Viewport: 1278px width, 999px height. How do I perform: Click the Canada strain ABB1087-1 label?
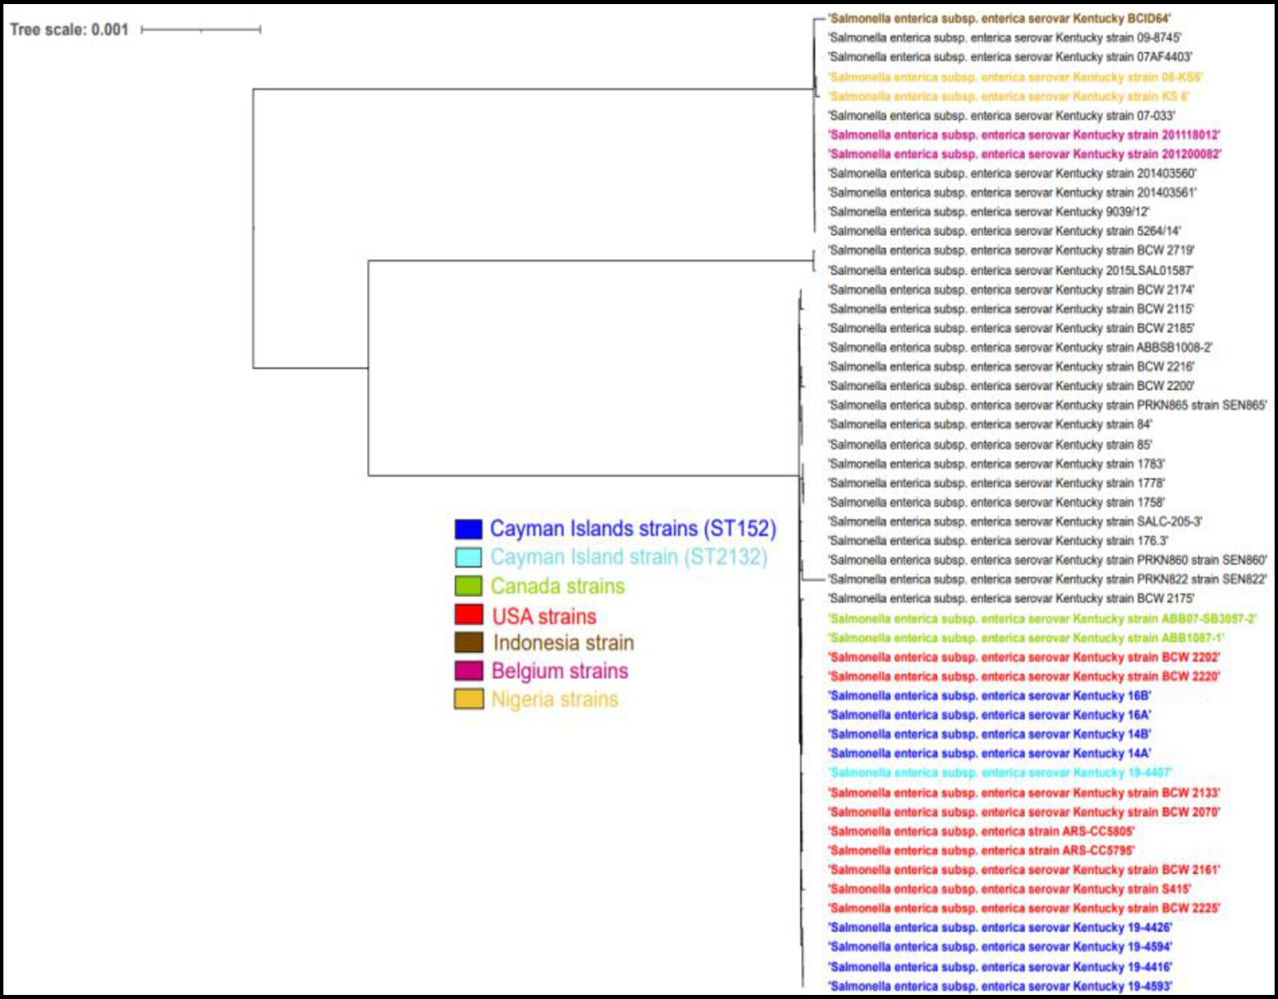click(x=1026, y=638)
